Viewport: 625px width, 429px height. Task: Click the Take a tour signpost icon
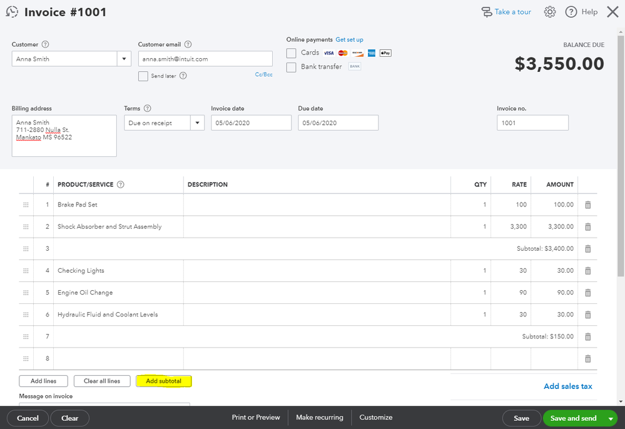(x=486, y=12)
